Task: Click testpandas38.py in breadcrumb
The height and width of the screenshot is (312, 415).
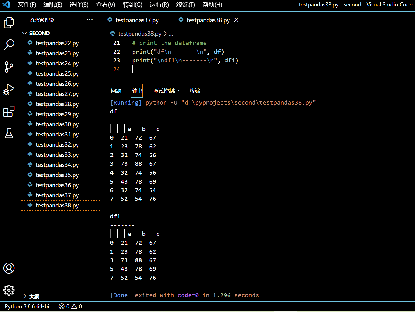Action: click(140, 33)
